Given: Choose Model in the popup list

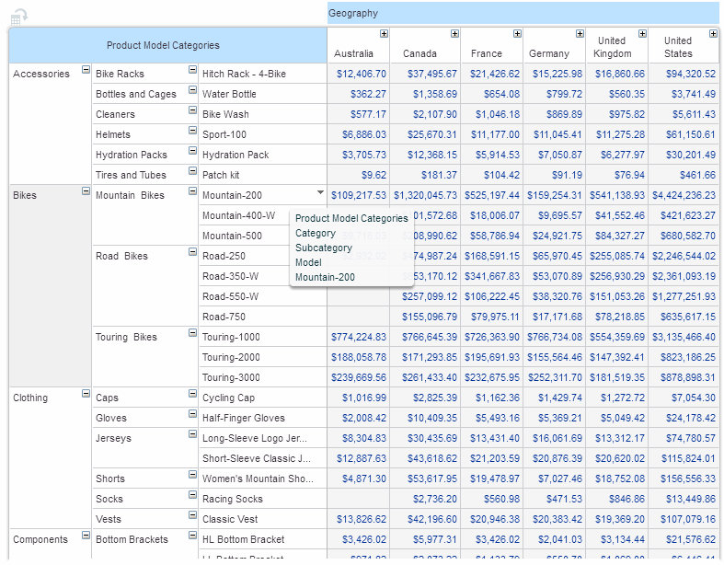Looking at the screenshot, I should (308, 263).
